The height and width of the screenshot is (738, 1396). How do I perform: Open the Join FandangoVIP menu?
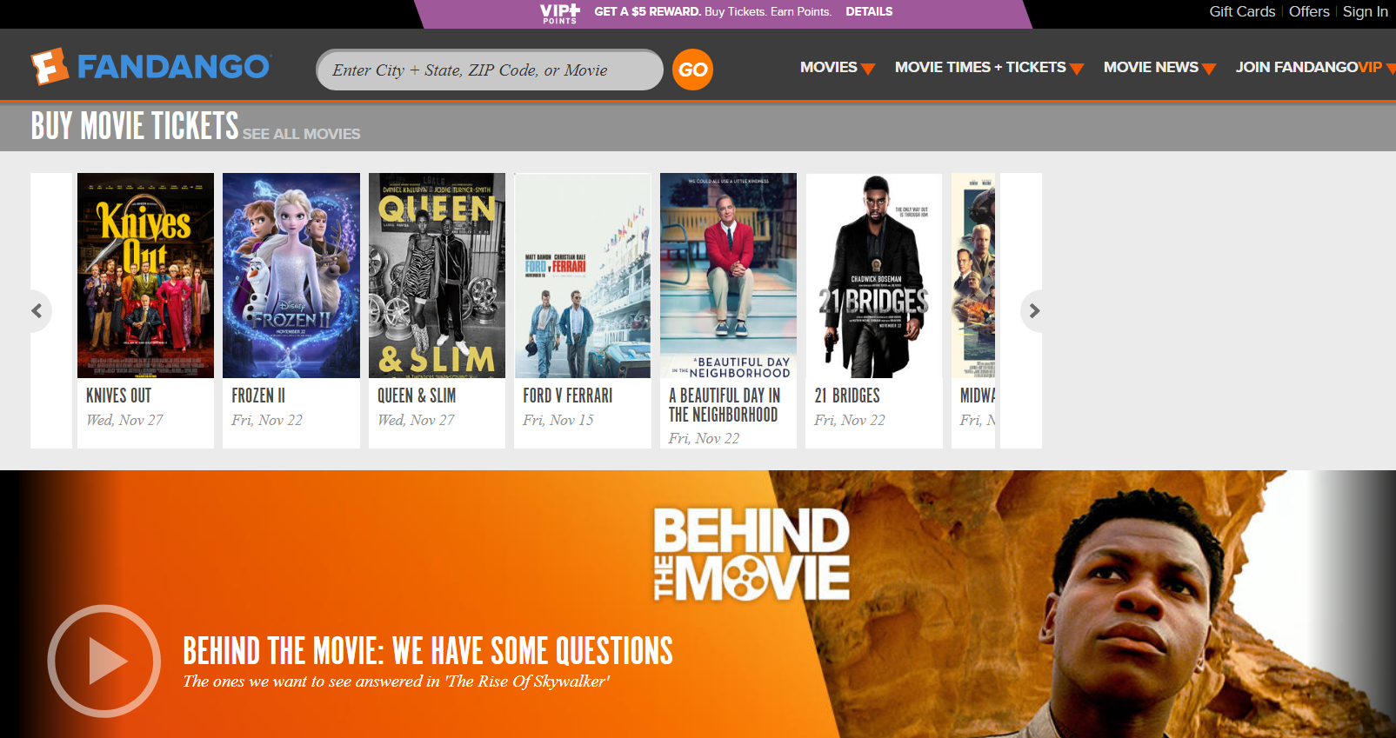coord(1312,68)
